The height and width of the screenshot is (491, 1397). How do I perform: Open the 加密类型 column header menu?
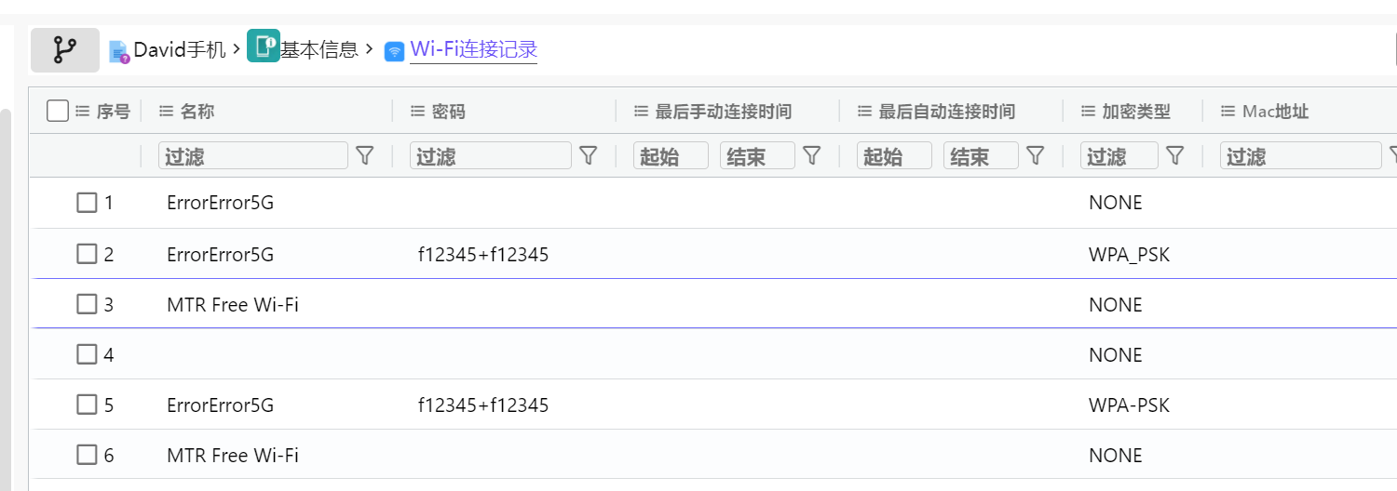(x=1089, y=112)
